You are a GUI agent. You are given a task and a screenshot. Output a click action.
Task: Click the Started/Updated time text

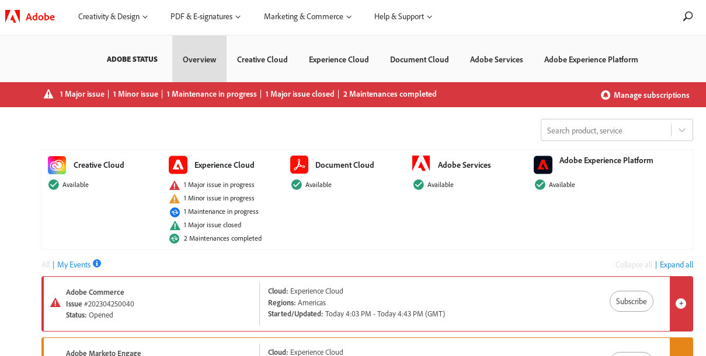tap(356, 313)
